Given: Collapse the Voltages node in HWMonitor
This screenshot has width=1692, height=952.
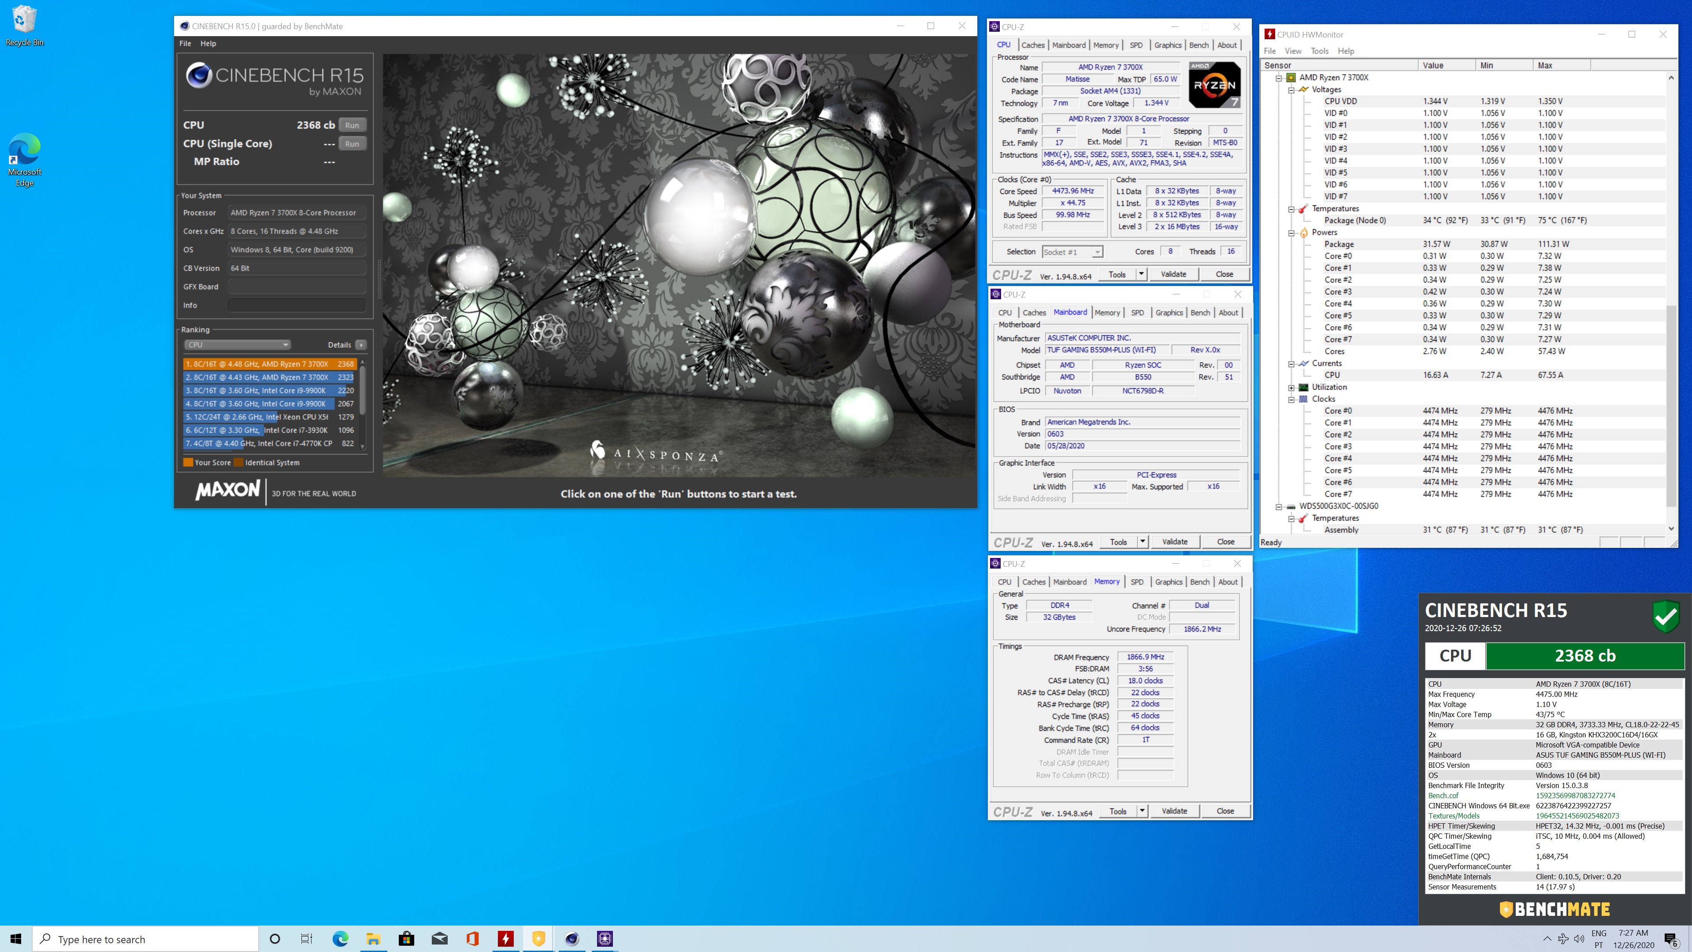Looking at the screenshot, I should point(1291,89).
